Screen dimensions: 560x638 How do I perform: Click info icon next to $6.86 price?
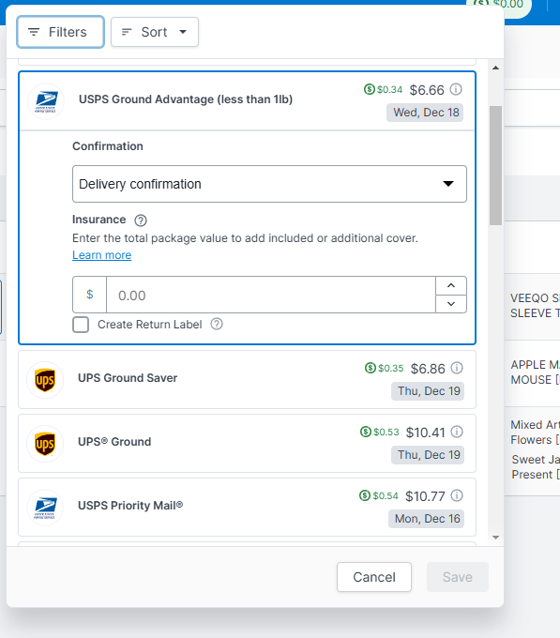click(x=457, y=368)
